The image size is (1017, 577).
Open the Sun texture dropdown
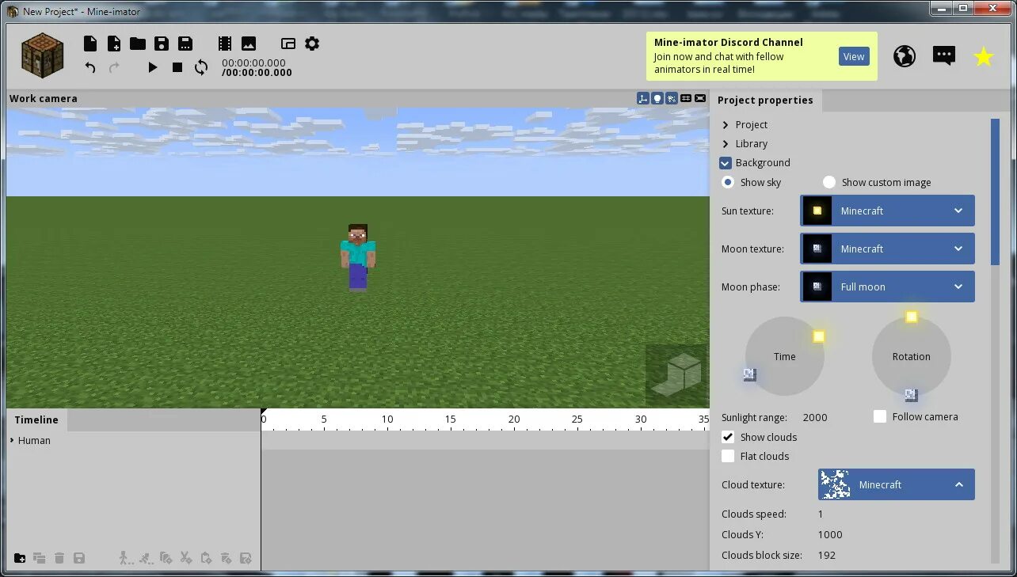pyautogui.click(x=888, y=211)
